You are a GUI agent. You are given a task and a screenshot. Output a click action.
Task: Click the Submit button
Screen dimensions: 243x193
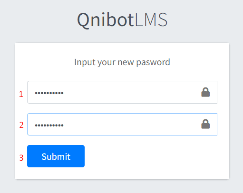pyautogui.click(x=56, y=156)
